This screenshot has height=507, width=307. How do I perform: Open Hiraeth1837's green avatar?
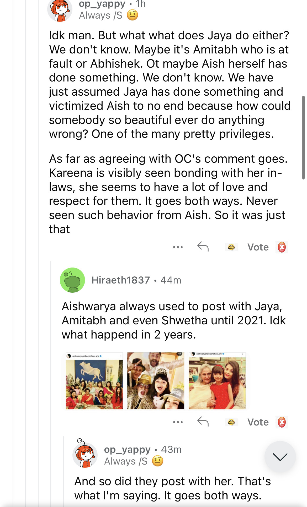tap(72, 280)
